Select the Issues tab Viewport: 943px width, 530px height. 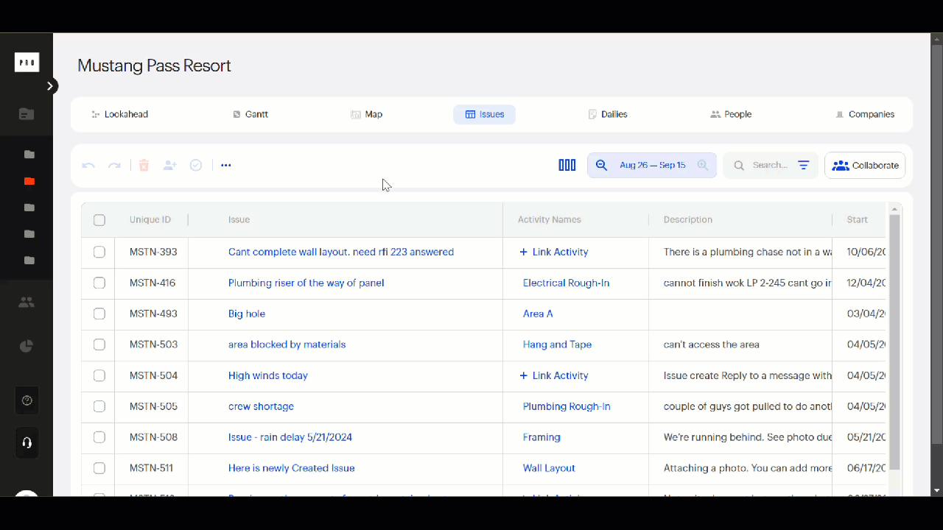click(x=485, y=114)
